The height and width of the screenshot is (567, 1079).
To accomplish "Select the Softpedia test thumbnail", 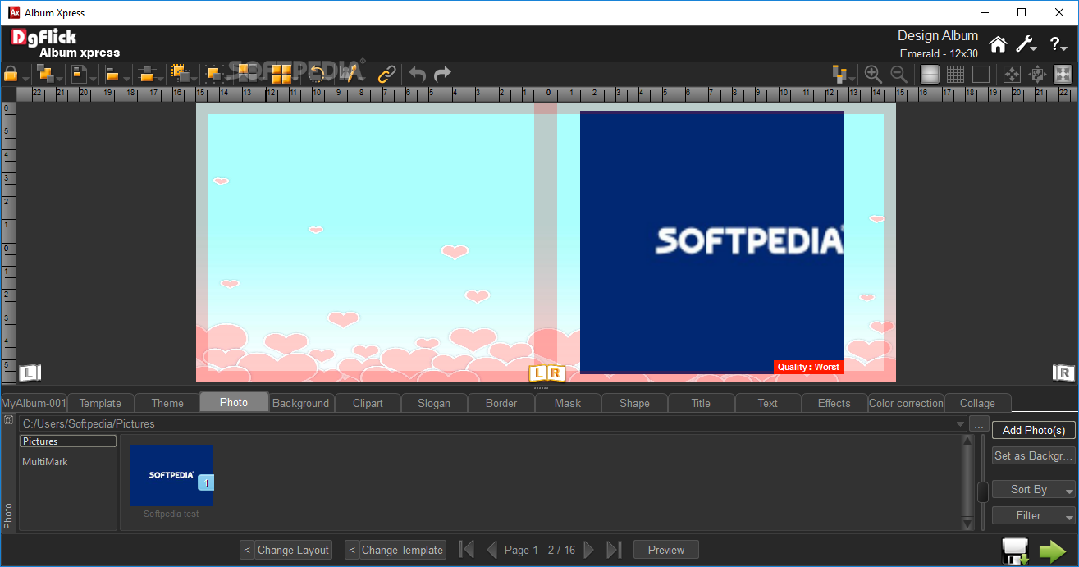I will click(171, 475).
